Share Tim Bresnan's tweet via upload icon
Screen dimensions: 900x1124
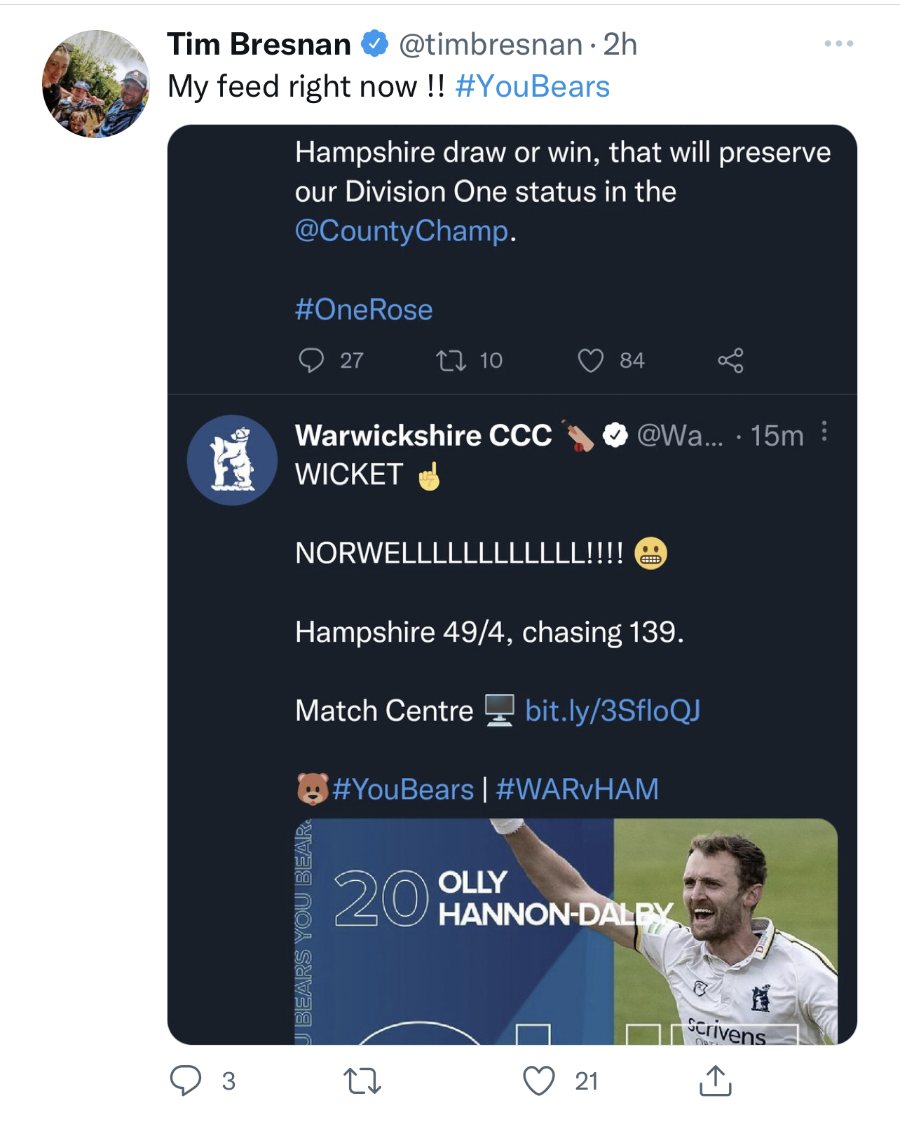(715, 1080)
